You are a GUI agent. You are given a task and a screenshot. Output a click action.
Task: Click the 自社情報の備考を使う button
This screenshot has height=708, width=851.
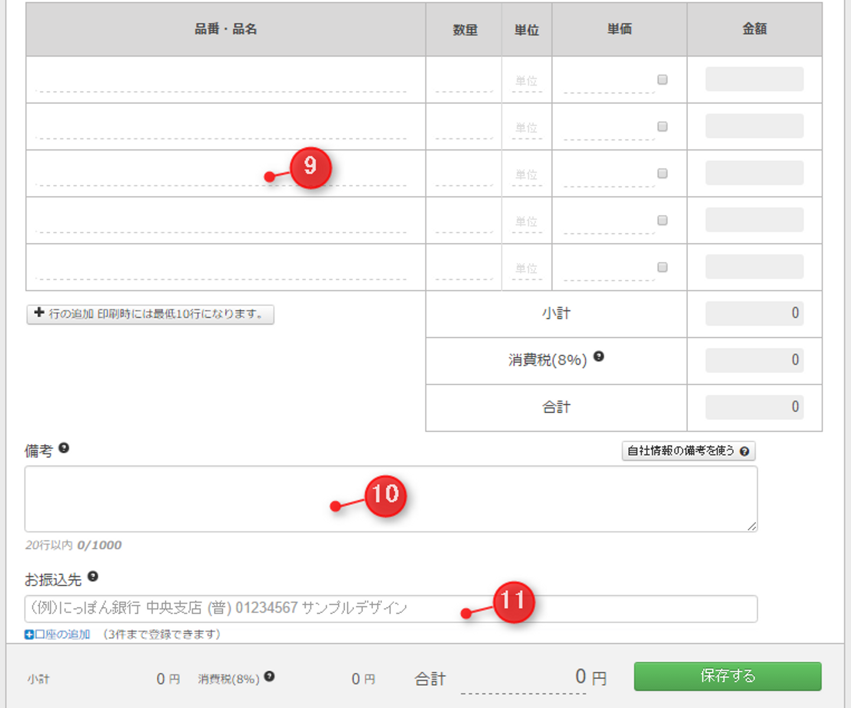[688, 451]
